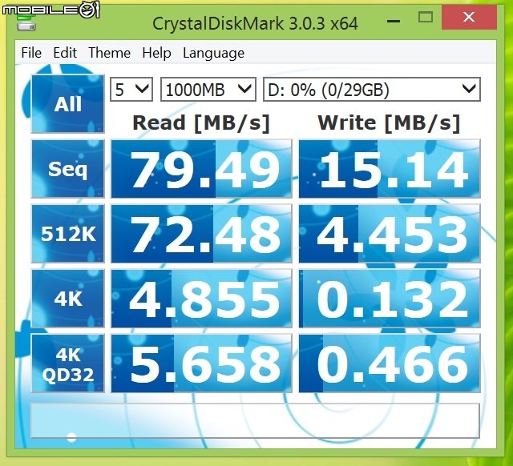Click the empty comment field at bottom
This screenshot has height=466, width=513.
(255, 421)
